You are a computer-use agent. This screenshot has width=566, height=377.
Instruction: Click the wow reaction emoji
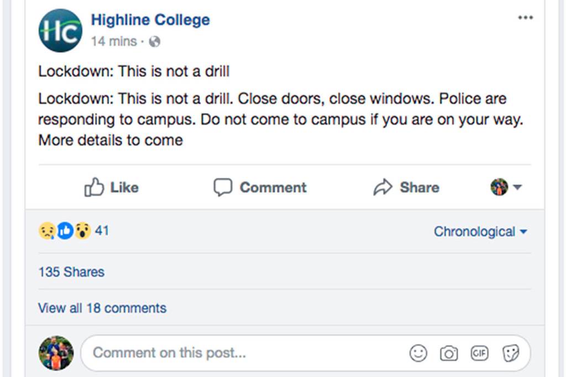pos(83,231)
